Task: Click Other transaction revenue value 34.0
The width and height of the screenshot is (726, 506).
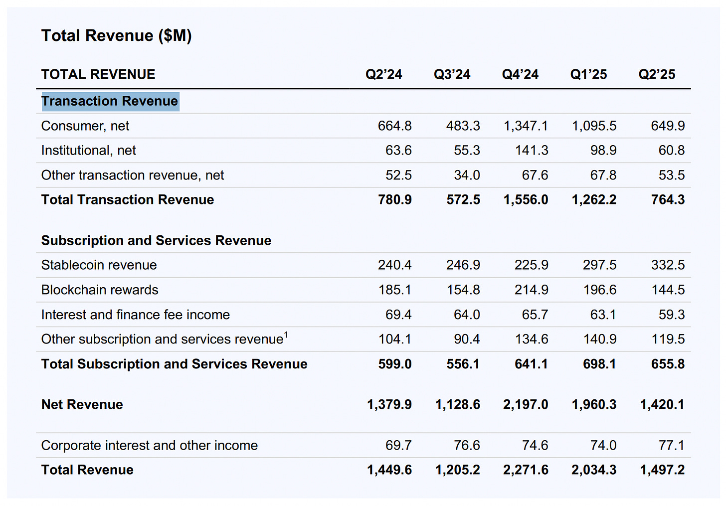Action: click(x=467, y=175)
